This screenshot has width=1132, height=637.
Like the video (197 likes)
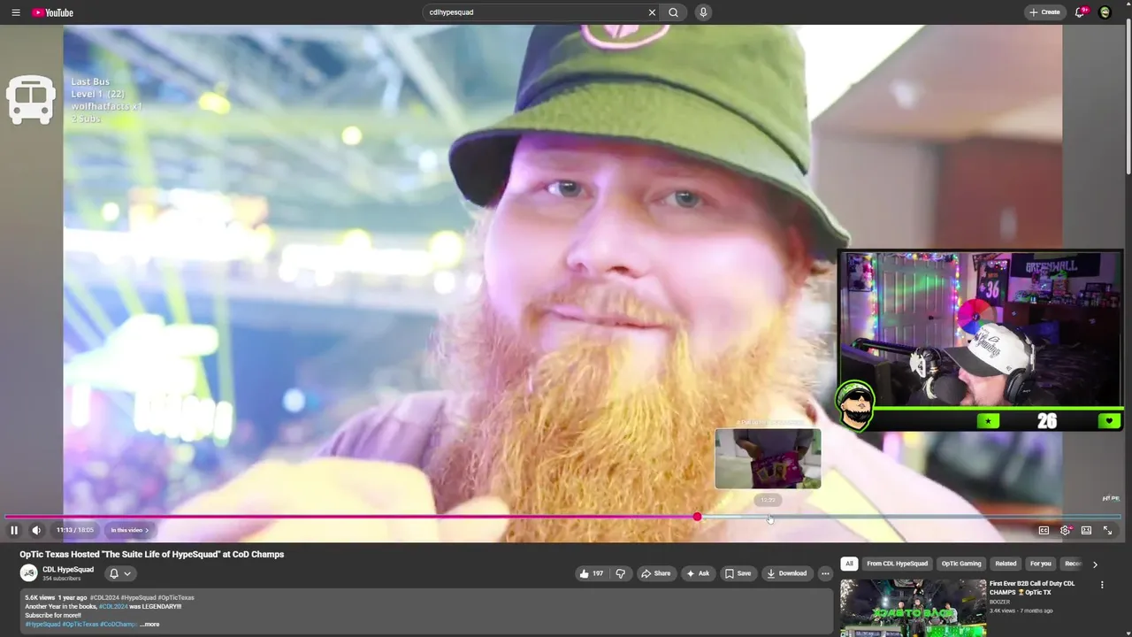point(591,573)
